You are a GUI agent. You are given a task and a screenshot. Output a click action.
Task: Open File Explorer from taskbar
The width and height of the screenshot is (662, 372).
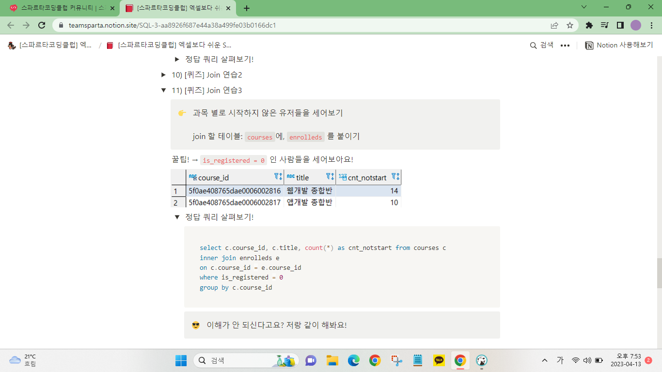[x=332, y=360]
